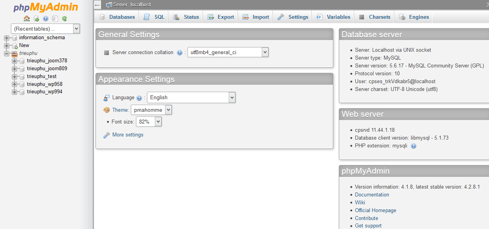Collapse the trieuphu group node
489x229 pixels.
pos(7,53)
